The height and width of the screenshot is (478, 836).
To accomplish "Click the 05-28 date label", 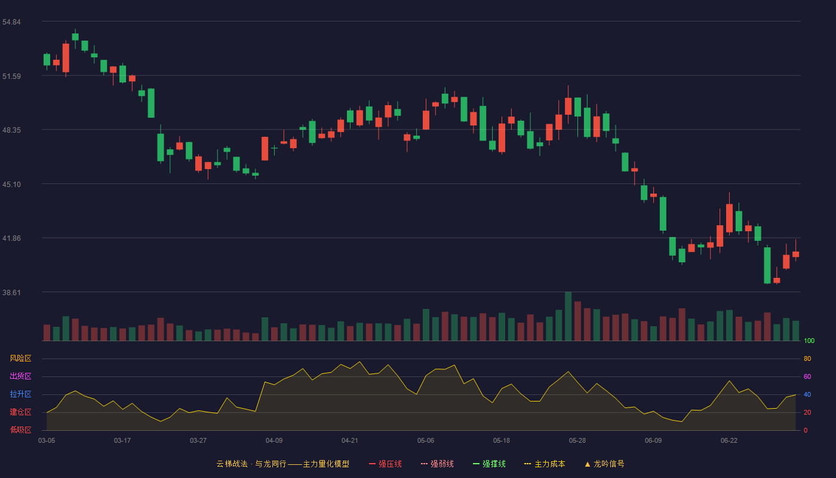I will click(577, 440).
